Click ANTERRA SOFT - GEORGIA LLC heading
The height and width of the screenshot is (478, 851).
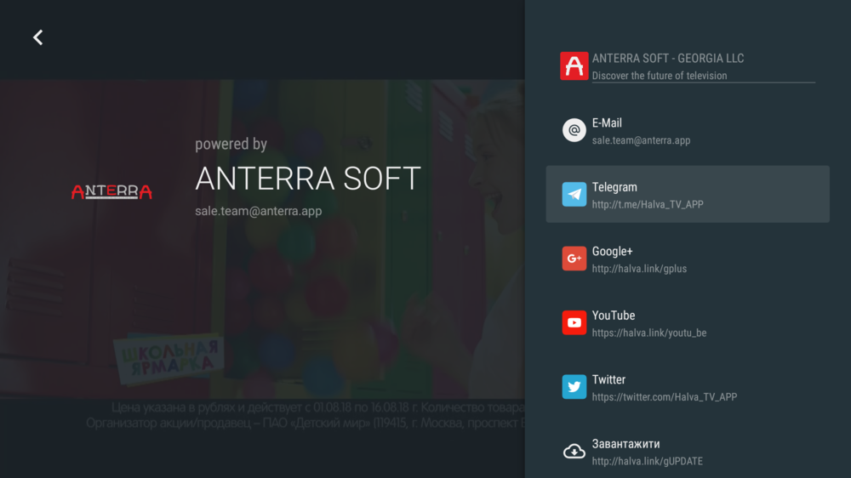(x=667, y=58)
